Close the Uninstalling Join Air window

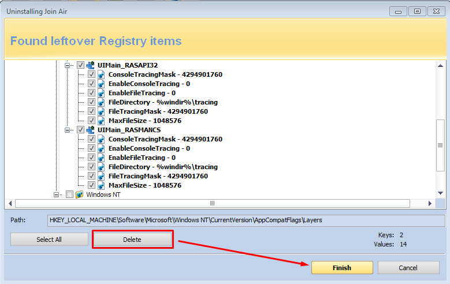[436, 12]
